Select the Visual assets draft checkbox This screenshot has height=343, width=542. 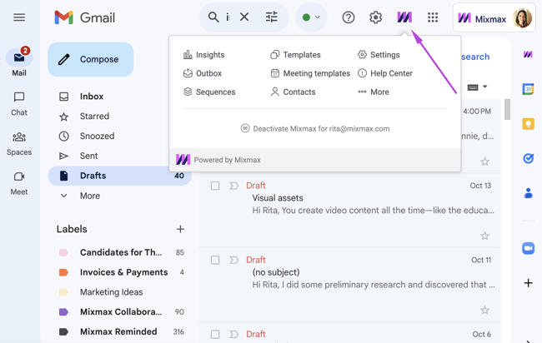click(x=215, y=186)
